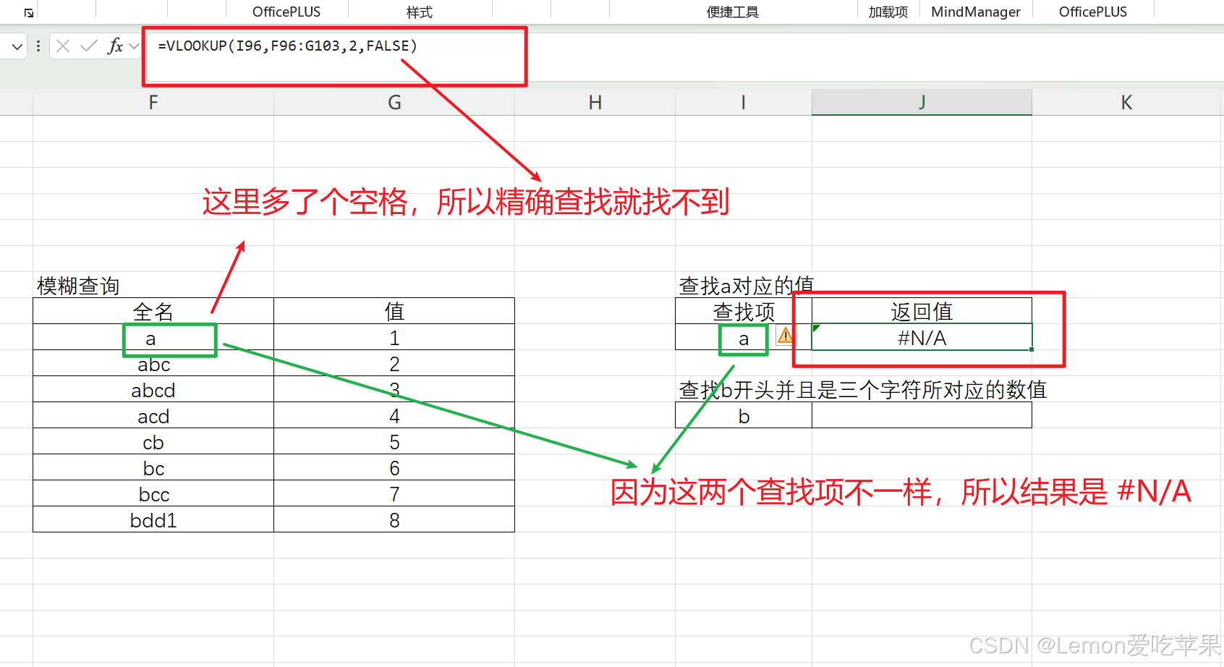The image size is (1224, 667).
Task: Select the value cell containing 2
Action: [394, 363]
